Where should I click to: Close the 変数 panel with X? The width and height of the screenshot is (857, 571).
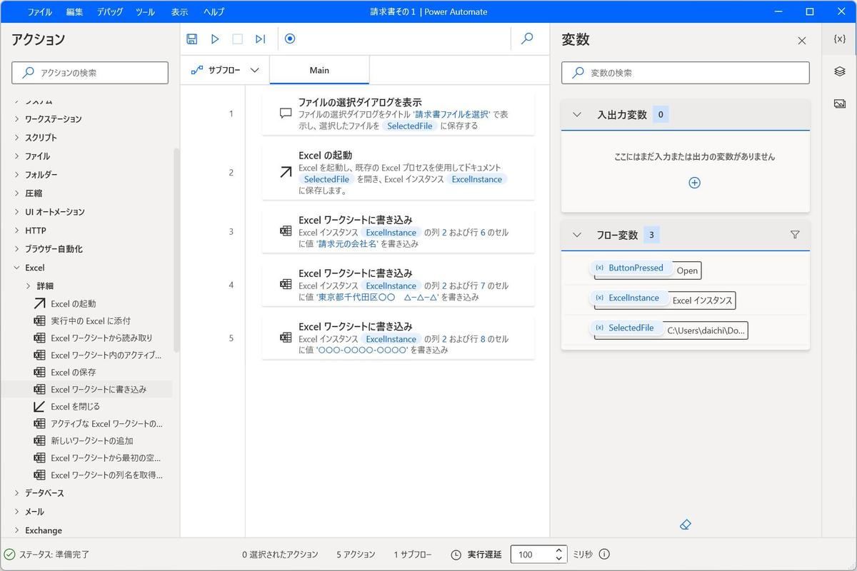(x=802, y=41)
